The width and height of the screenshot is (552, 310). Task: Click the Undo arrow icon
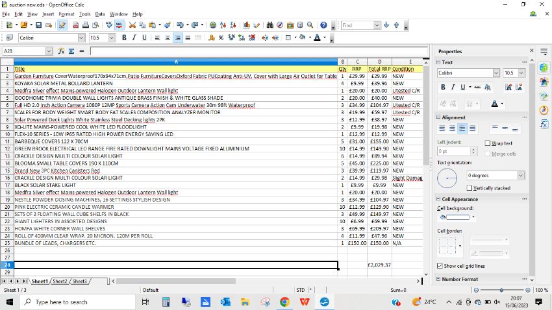pos(180,25)
